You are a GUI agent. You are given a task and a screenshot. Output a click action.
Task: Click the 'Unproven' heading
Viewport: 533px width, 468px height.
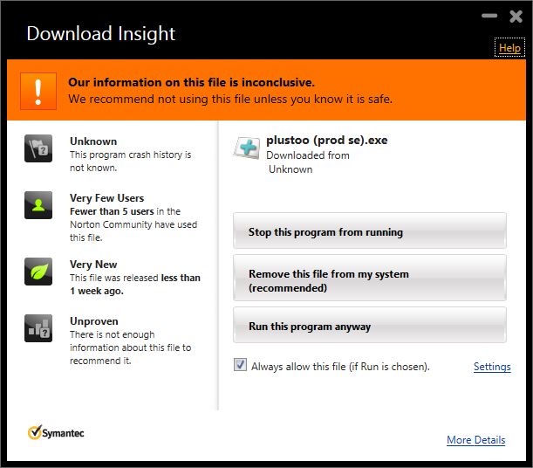pos(94,321)
